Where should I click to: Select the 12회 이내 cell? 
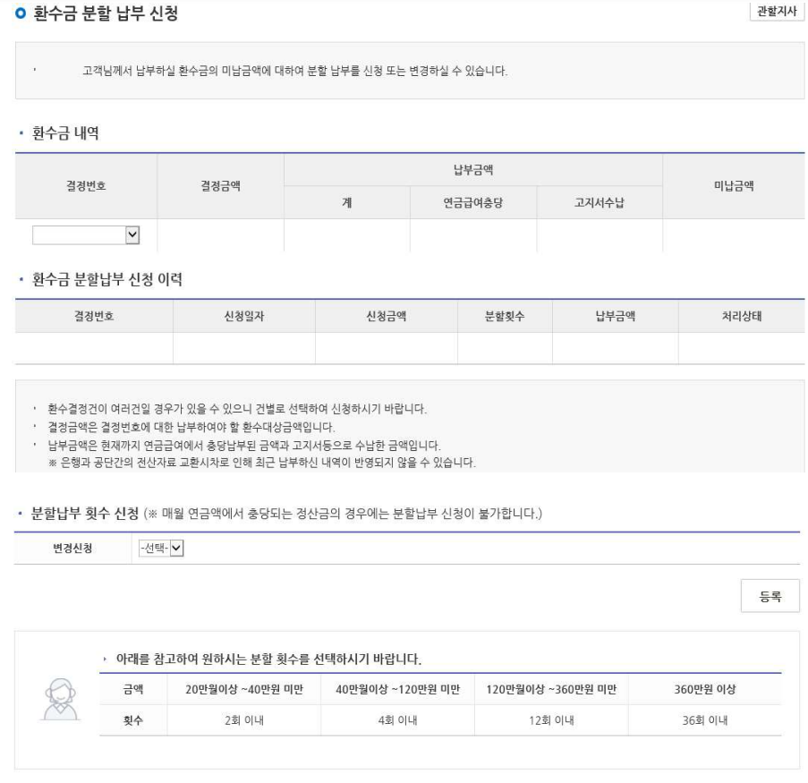click(550, 719)
